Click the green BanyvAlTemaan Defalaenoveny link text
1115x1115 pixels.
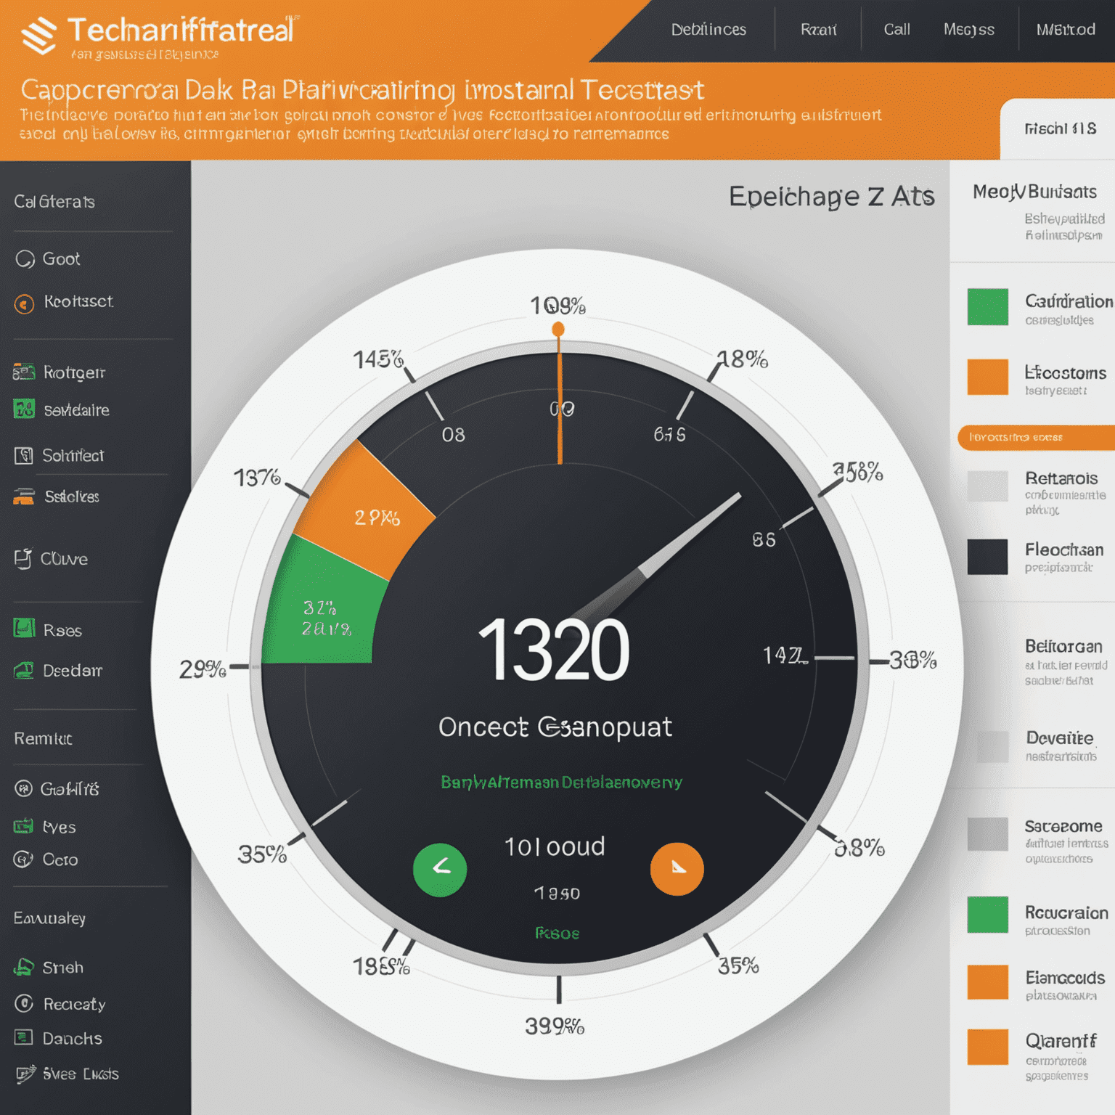click(561, 782)
